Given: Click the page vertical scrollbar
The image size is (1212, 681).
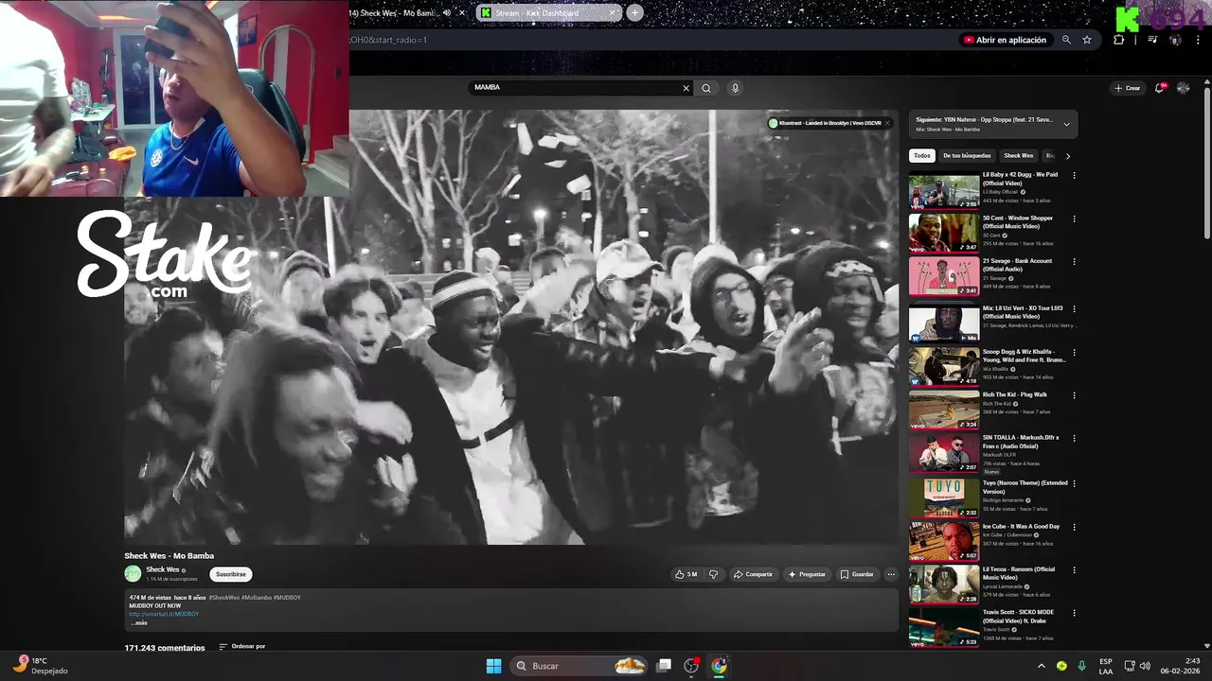Looking at the screenshot, I should coord(1206,161).
